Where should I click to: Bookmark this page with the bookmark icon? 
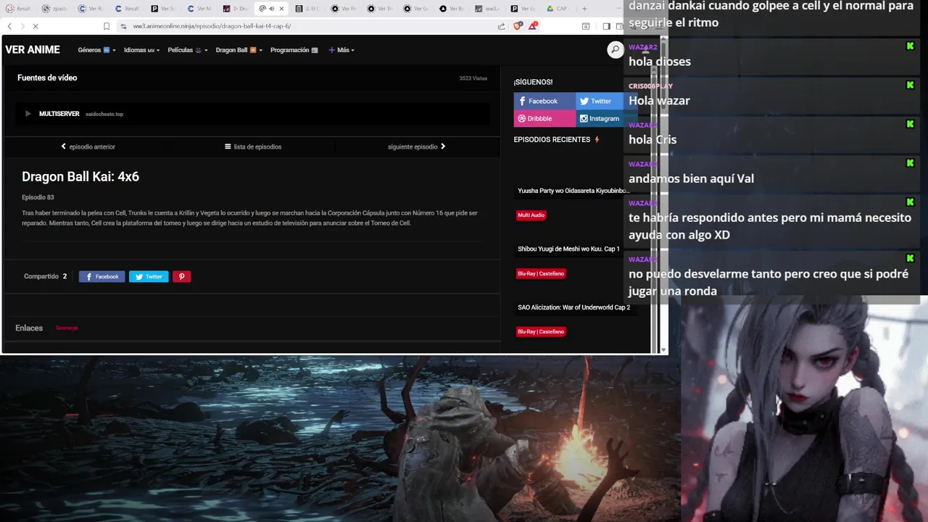click(107, 26)
